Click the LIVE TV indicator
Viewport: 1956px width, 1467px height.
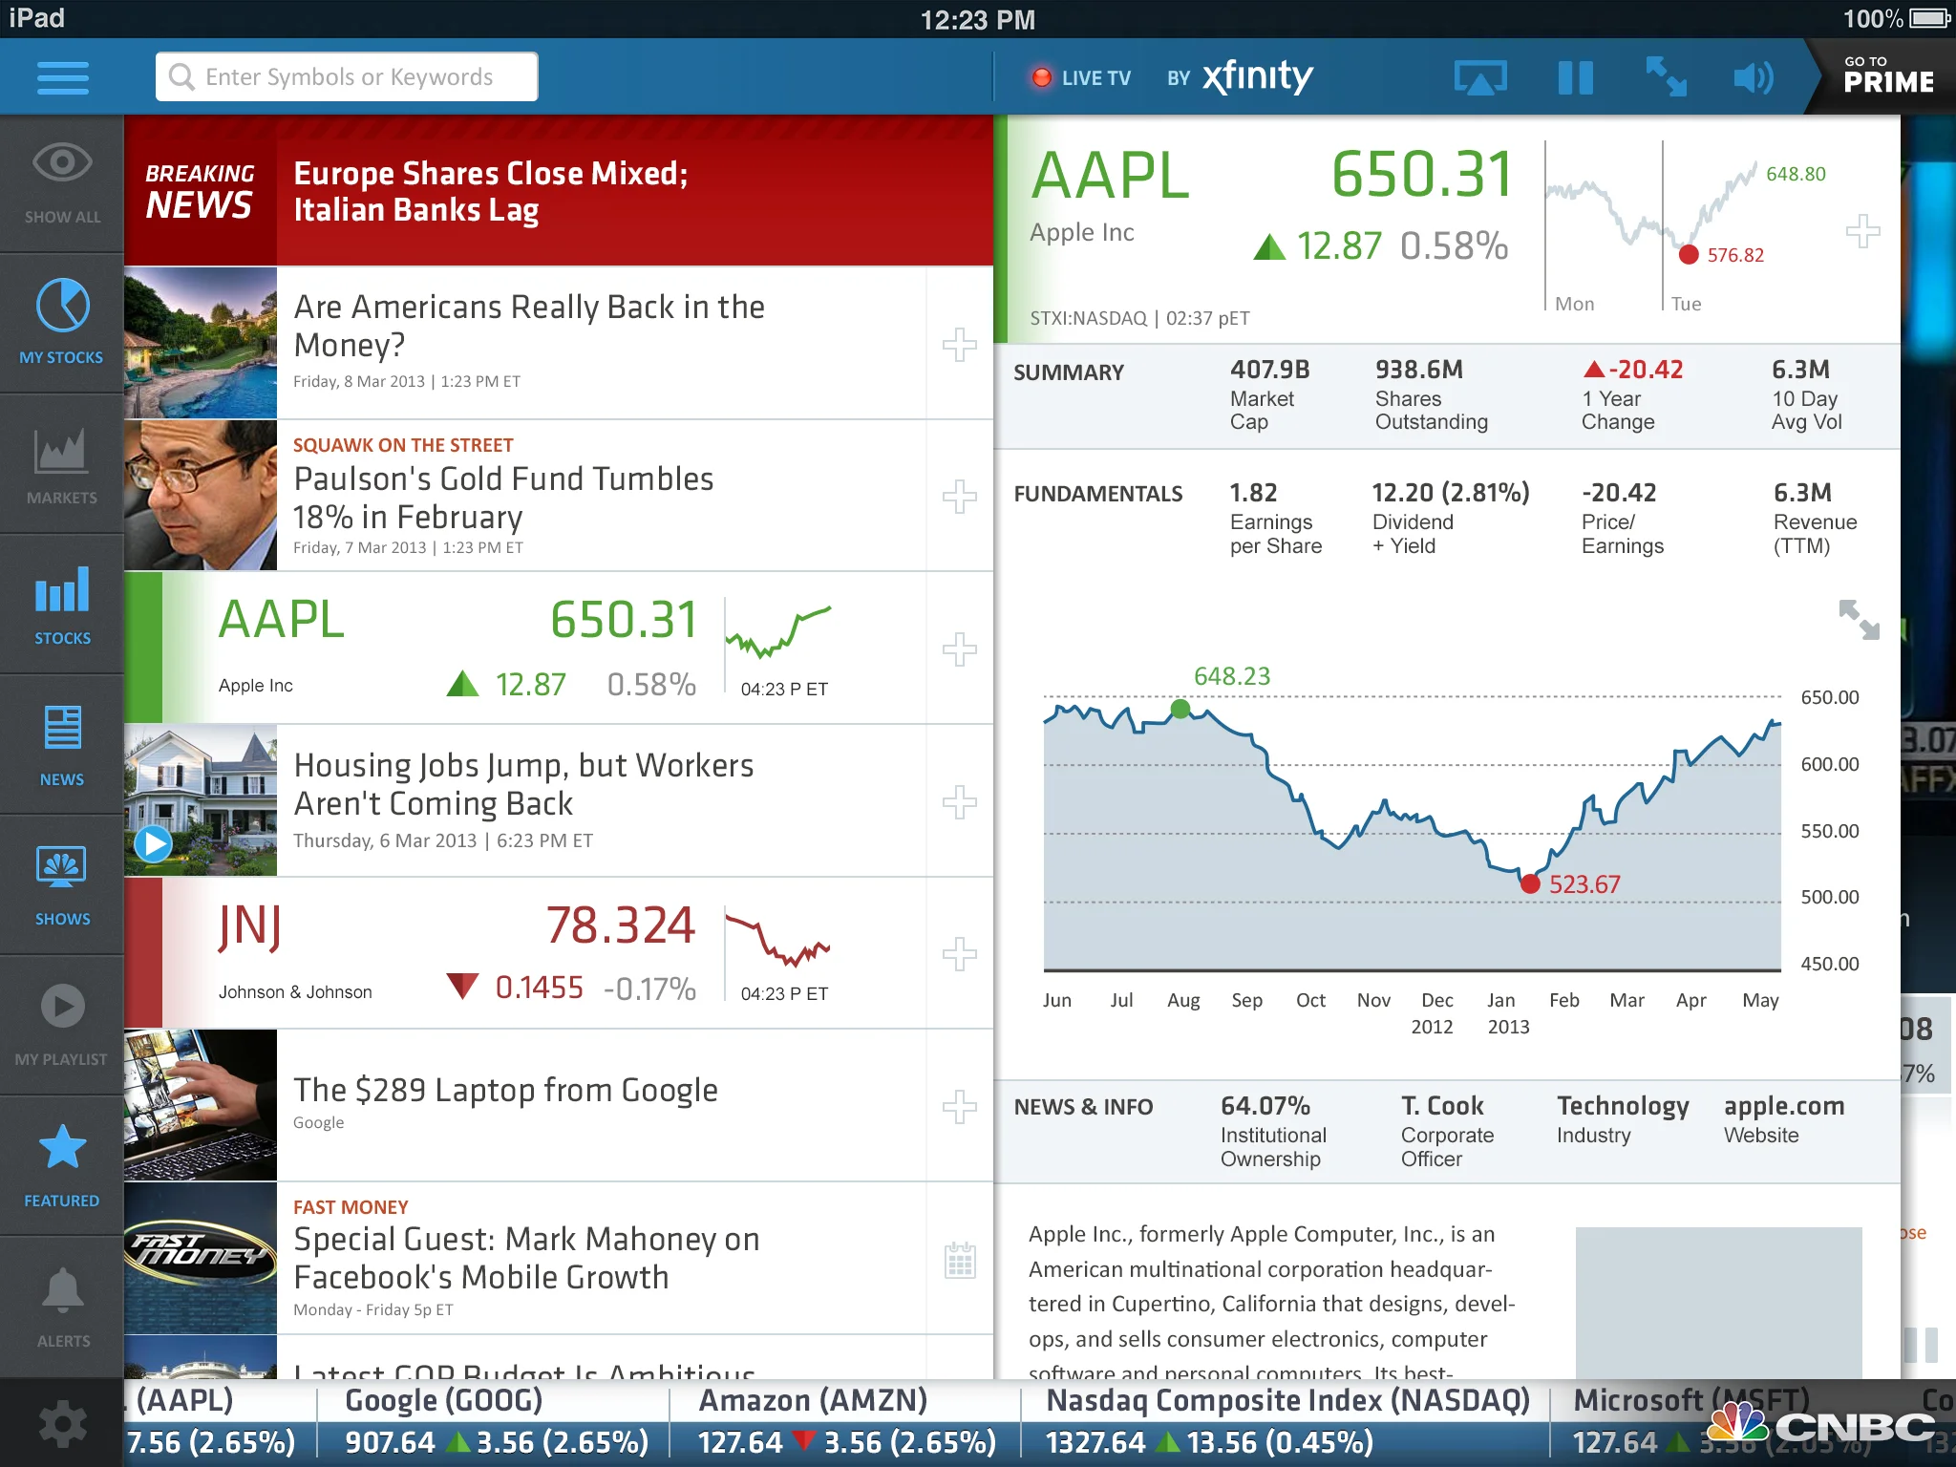click(x=1081, y=77)
